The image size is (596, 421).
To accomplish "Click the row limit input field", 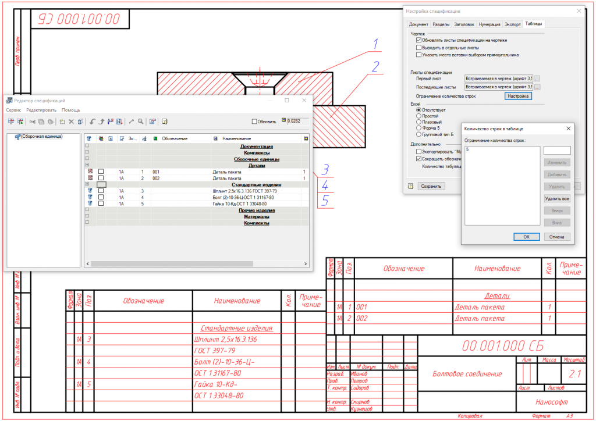I will tap(556, 151).
